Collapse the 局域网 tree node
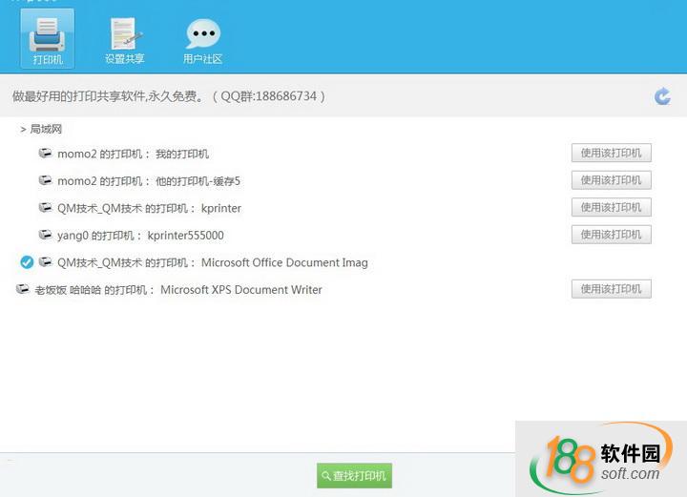Screen dimensions: 687x497 point(23,129)
